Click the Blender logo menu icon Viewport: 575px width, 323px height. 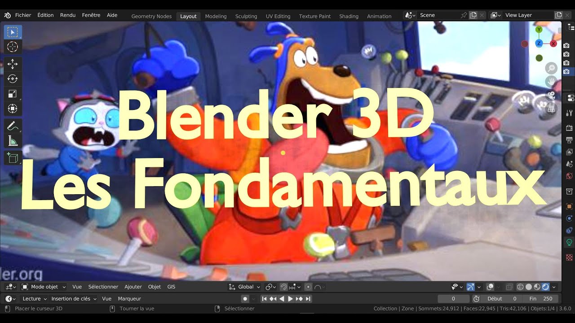[x=8, y=15]
